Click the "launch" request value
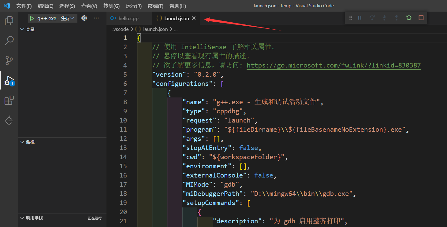The width and height of the screenshot is (447, 227). point(239,120)
